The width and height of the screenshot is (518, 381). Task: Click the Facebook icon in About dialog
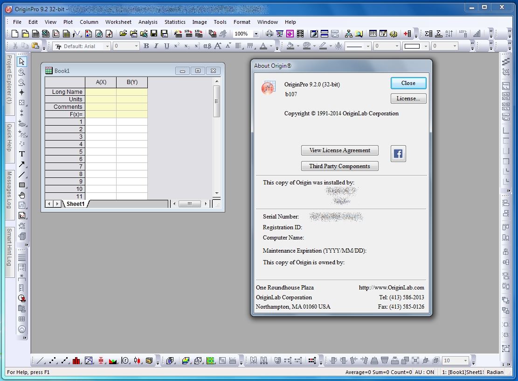pos(398,154)
